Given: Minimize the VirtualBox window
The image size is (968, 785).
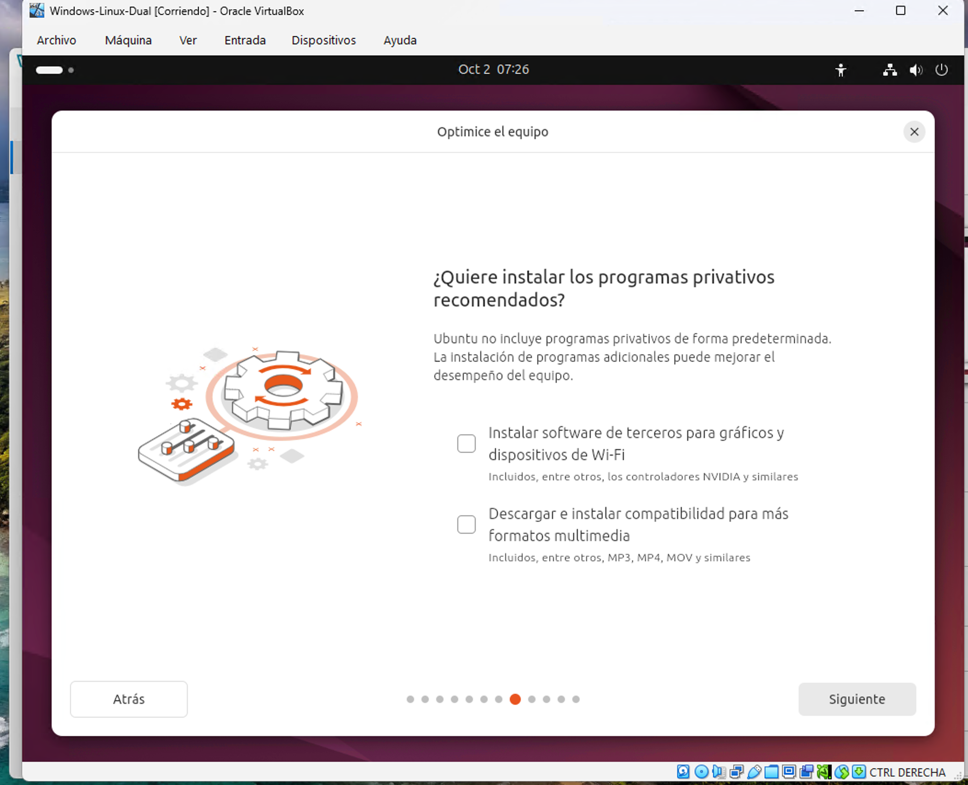Looking at the screenshot, I should point(859,11).
